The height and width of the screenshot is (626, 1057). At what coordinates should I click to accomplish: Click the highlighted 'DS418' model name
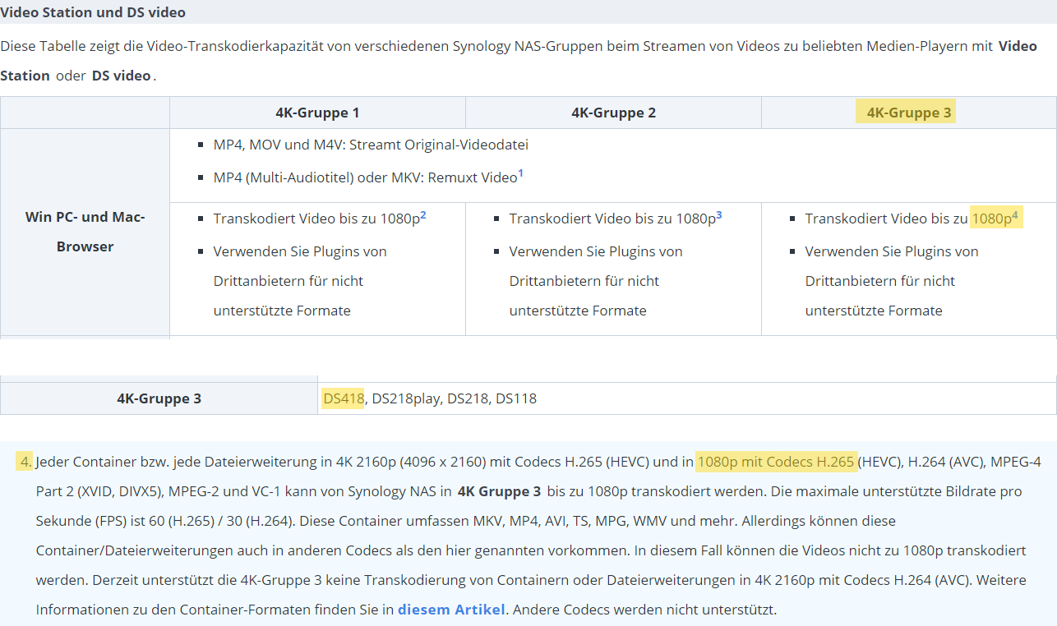pyautogui.click(x=344, y=398)
